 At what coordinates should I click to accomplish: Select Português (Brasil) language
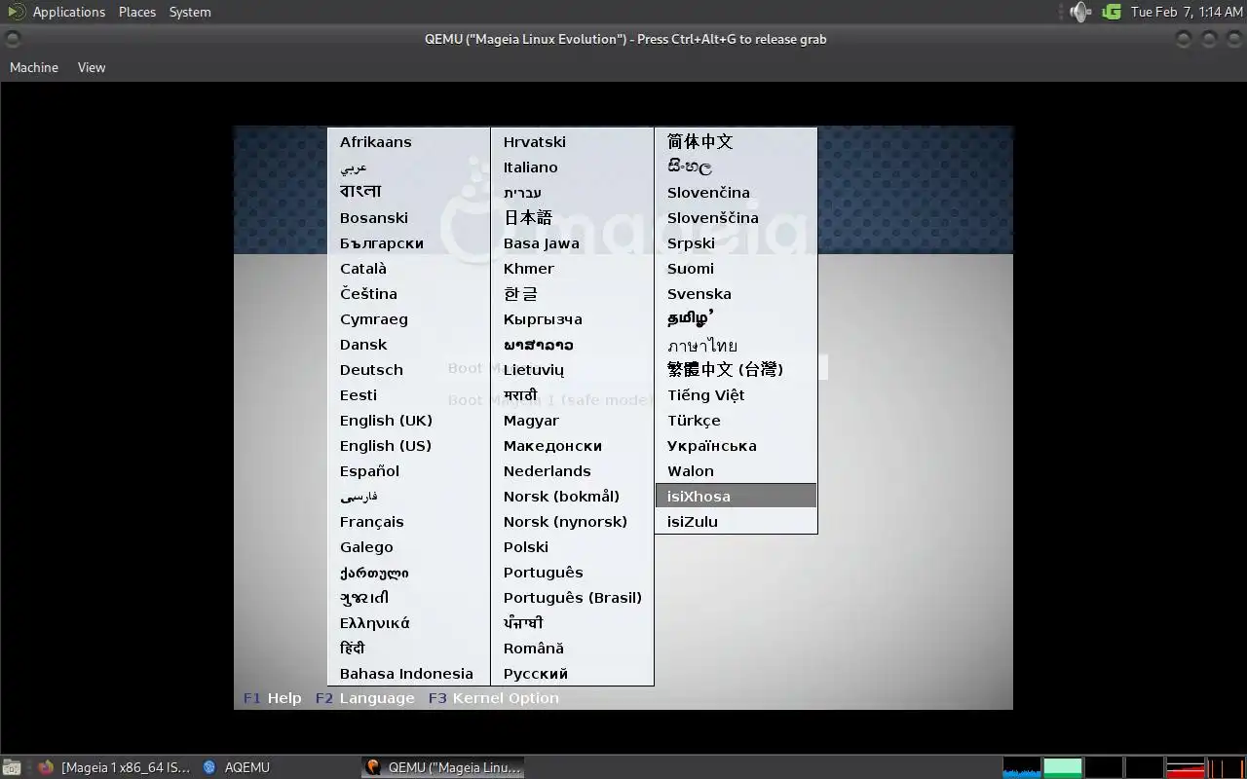click(573, 598)
